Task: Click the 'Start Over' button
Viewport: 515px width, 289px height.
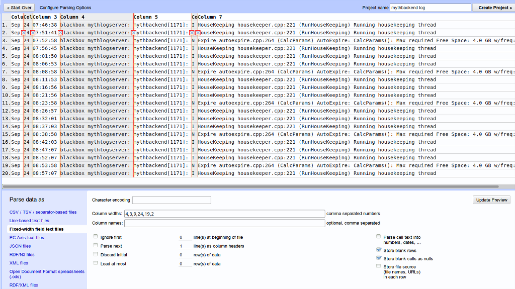Action: [x=20, y=8]
